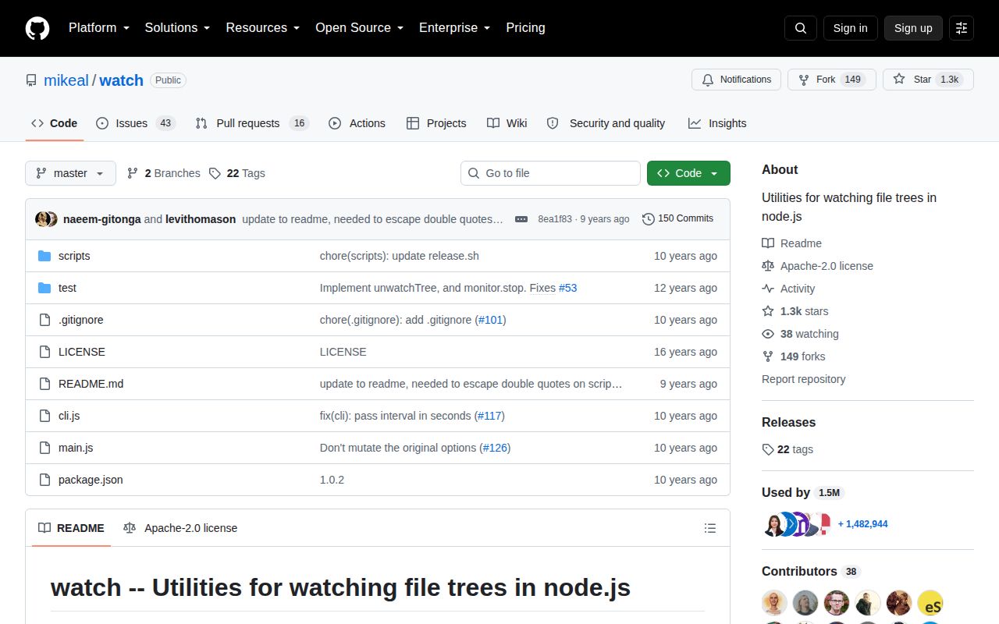Open the Insights tab
999x624 pixels.
point(717,123)
